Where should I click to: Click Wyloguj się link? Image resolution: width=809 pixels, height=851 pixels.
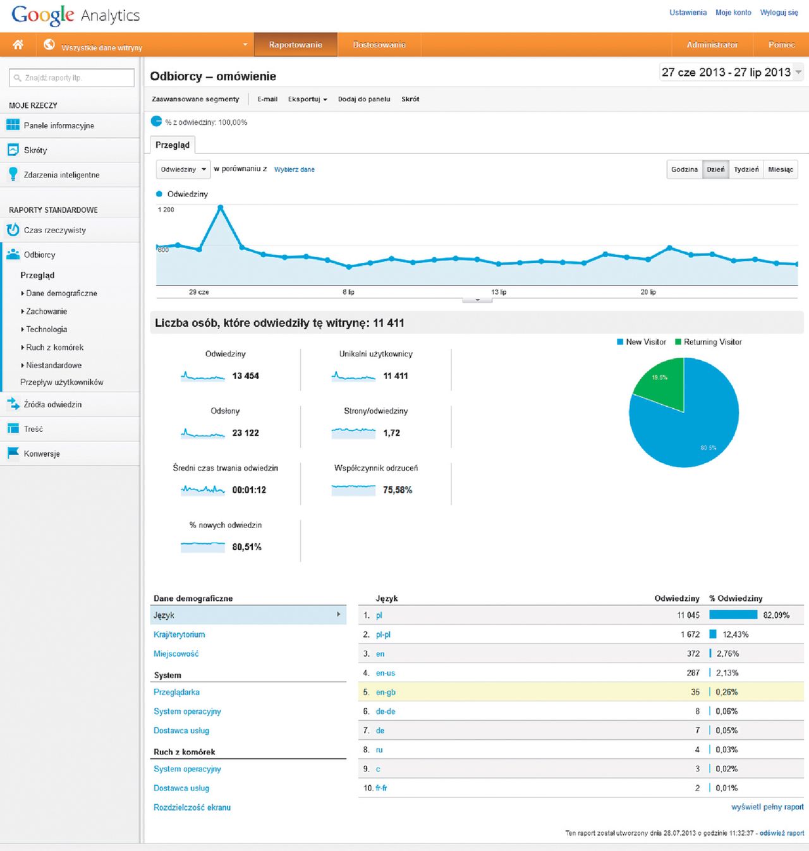[x=779, y=13]
